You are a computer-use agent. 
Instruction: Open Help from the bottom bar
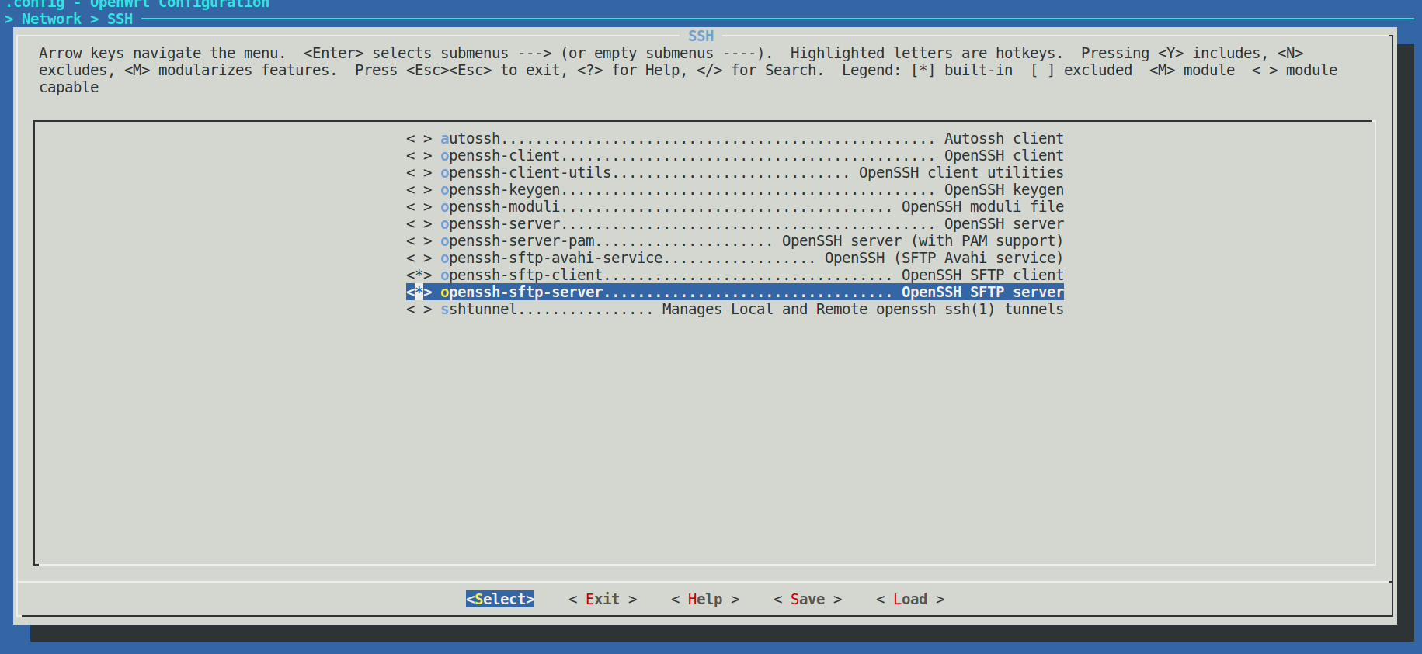click(705, 599)
